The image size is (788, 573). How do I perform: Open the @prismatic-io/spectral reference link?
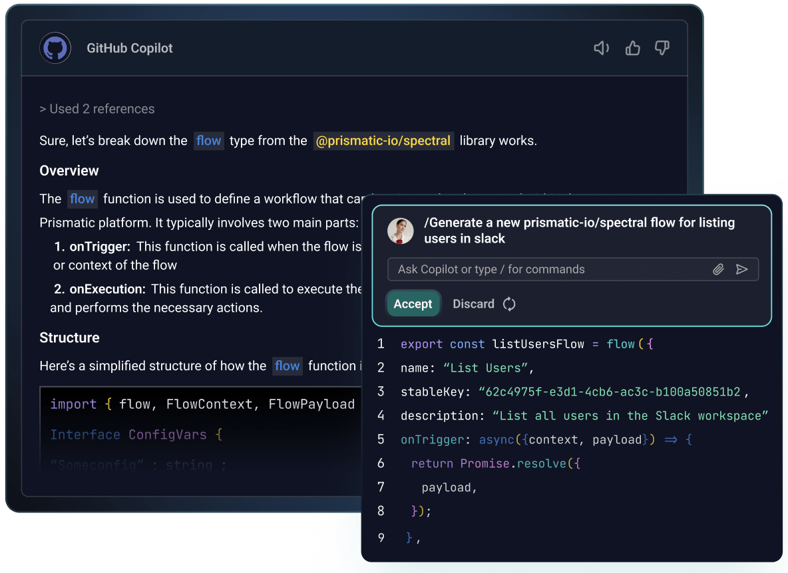[383, 140]
